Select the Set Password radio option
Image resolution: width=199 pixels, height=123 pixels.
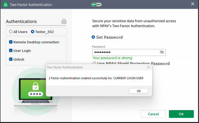tap(93, 37)
